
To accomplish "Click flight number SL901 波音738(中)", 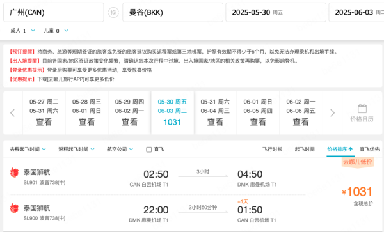I will pyautogui.click(x=44, y=183).
